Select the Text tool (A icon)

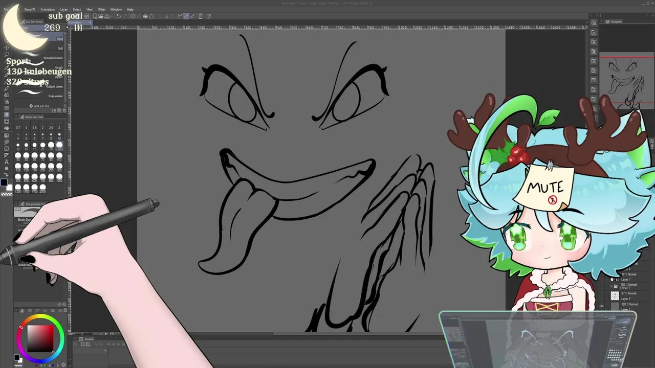point(7,162)
